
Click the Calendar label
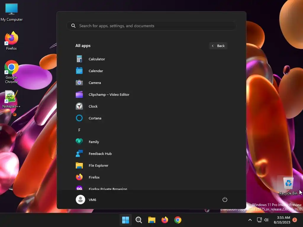pyautogui.click(x=96, y=71)
